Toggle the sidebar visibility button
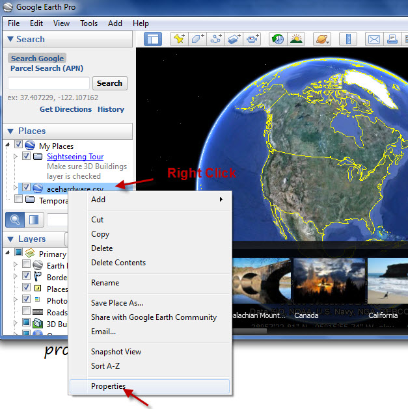Image resolution: width=408 pixels, height=409 pixels. 153,39
